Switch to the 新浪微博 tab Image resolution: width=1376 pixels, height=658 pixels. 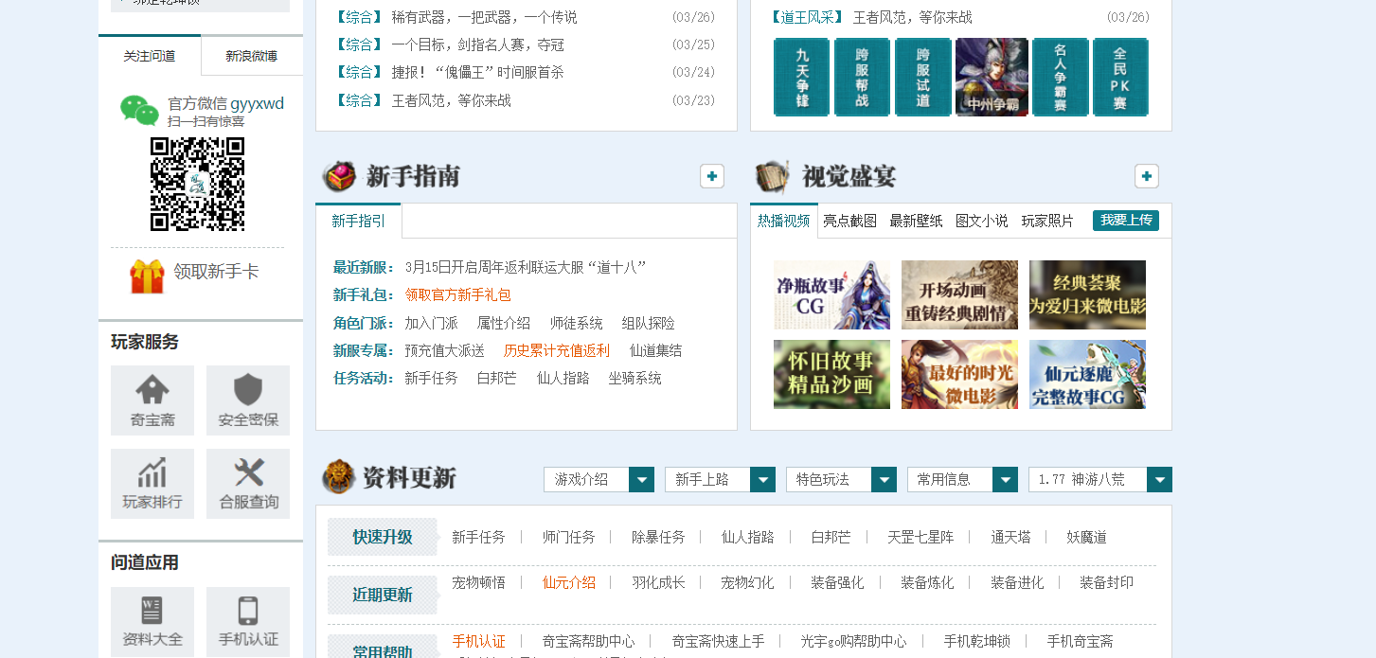point(252,56)
